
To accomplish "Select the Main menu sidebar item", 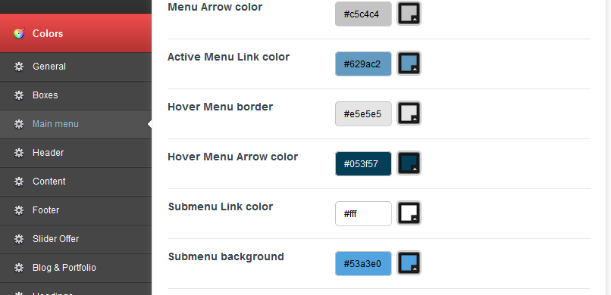I will coord(76,124).
